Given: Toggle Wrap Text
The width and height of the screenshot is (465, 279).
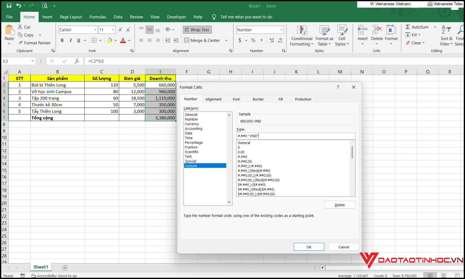Looking at the screenshot, I should (197, 30).
